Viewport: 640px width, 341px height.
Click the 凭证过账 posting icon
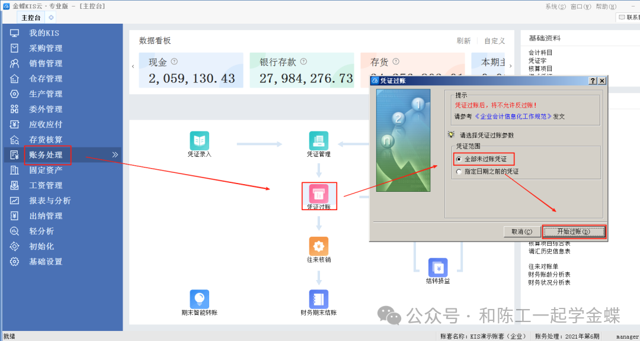[319, 194]
